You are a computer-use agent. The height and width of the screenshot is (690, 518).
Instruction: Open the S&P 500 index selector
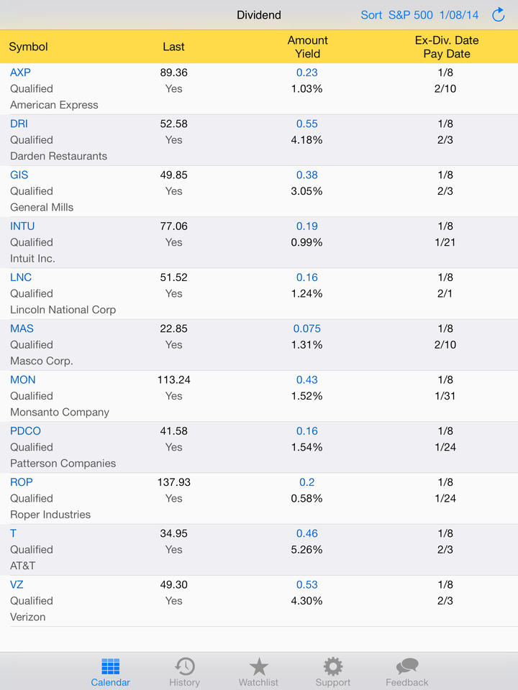point(411,15)
